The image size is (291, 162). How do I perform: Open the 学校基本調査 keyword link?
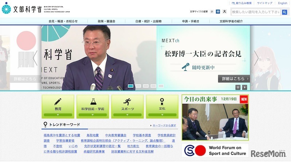142,135
